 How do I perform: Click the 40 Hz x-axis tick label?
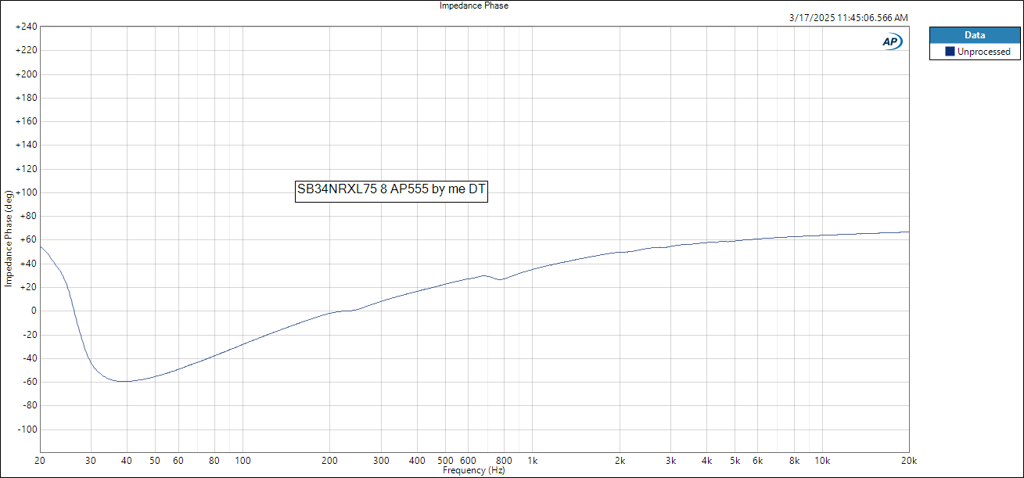pyautogui.click(x=127, y=461)
